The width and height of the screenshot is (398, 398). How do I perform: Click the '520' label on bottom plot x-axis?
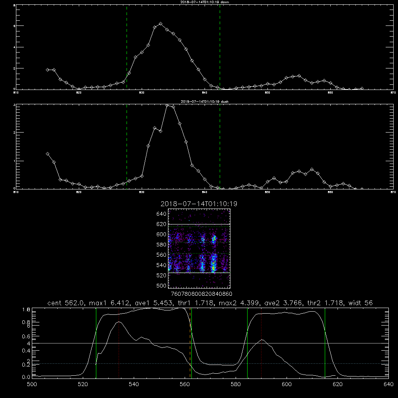[83, 384]
